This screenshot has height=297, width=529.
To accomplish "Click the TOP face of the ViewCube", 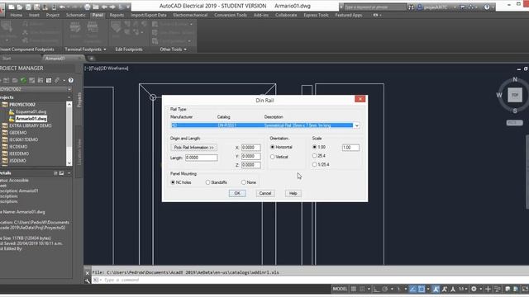I will tap(515, 95).
